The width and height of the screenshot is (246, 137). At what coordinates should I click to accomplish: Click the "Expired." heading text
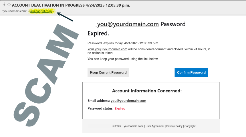click(x=98, y=33)
